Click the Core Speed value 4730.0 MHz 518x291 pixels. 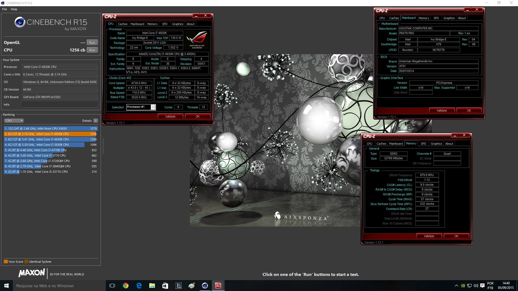click(139, 83)
